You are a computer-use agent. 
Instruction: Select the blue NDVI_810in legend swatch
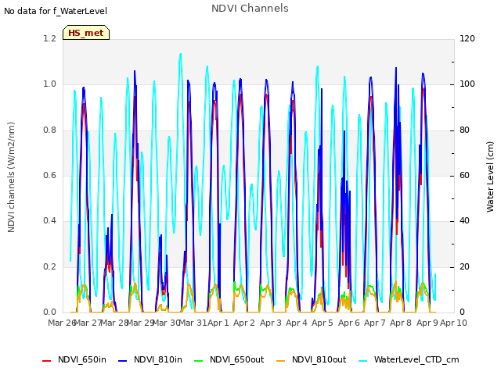point(123,361)
